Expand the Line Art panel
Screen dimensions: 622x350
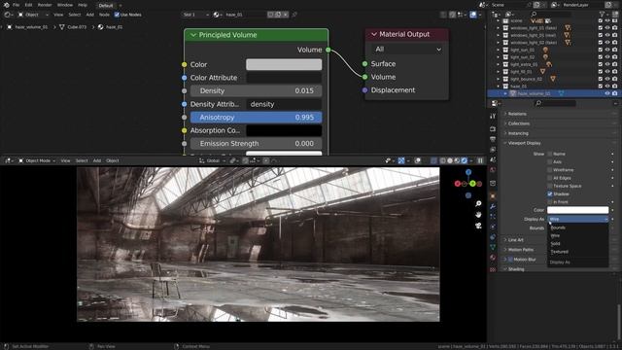tap(516, 240)
